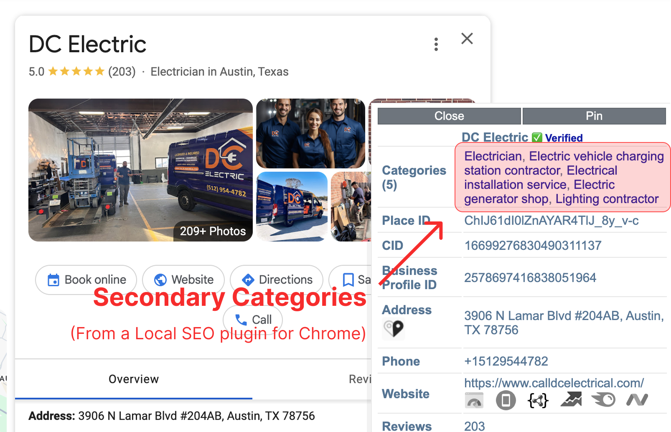Open PageSpeed speedometer icon under Website
The image size is (671, 432).
(x=474, y=400)
